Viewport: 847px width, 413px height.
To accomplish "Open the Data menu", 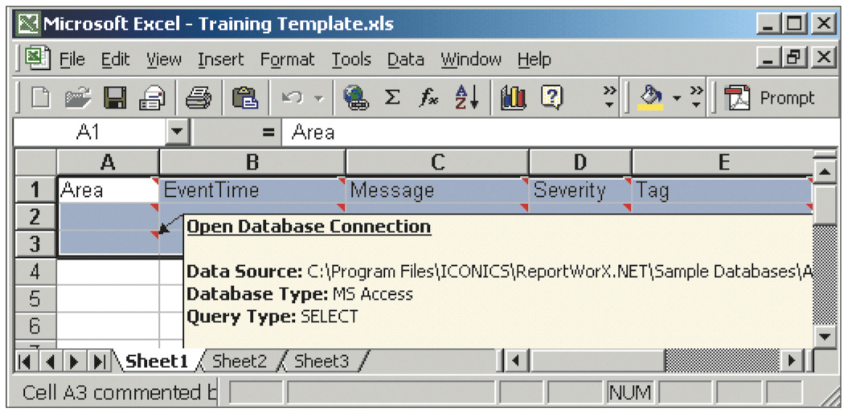I will click(x=406, y=59).
